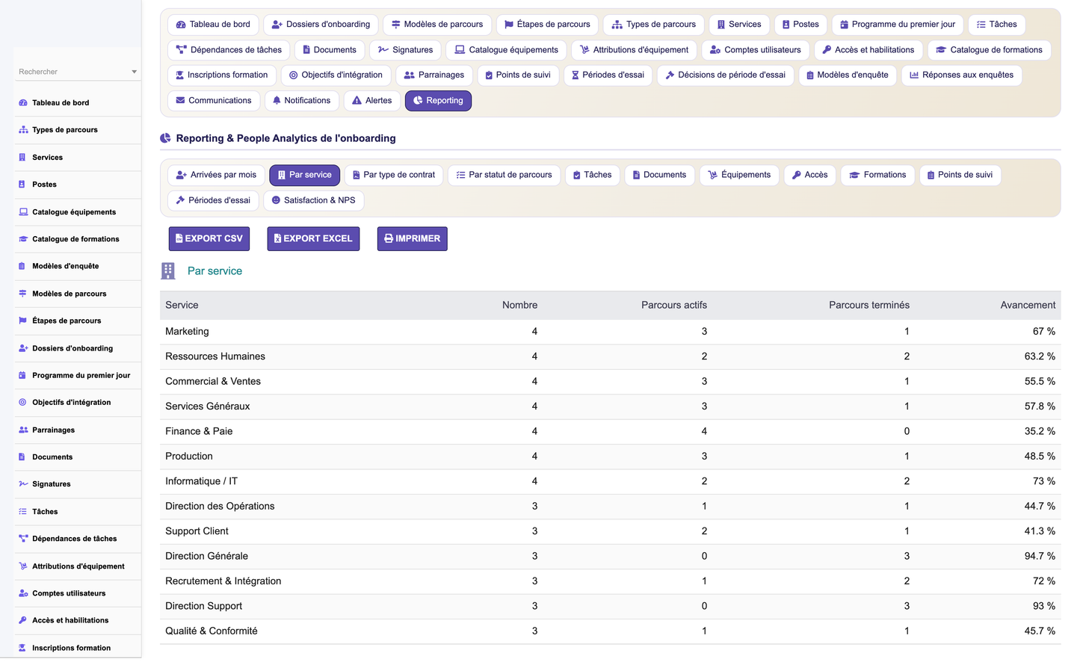Screen dimensions: 1080x668
Task: Click the Objectifs d'intégration target icon in sidebar
Action: pyautogui.click(x=22, y=402)
